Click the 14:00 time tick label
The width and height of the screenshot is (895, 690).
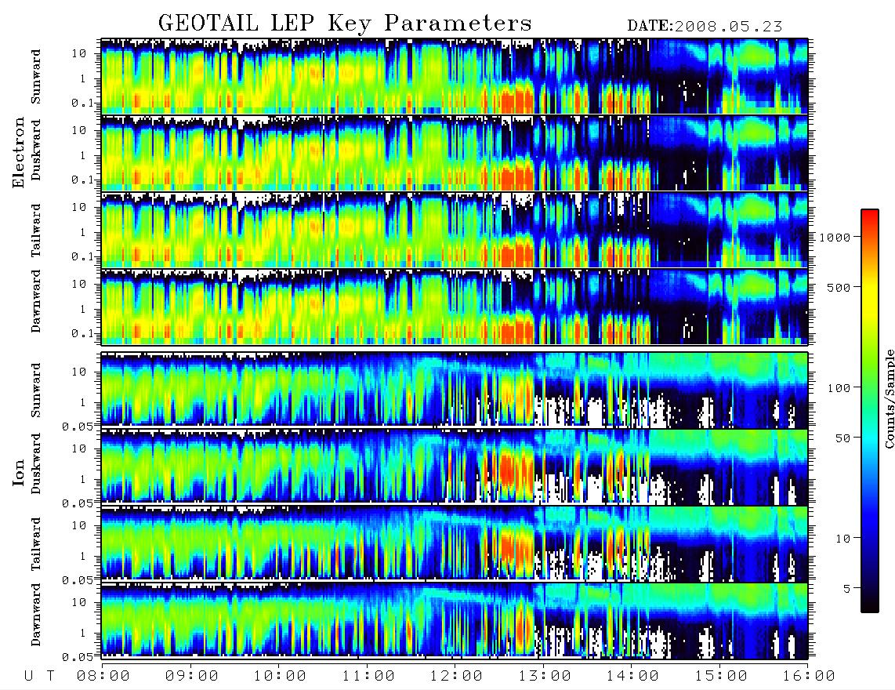[633, 676]
